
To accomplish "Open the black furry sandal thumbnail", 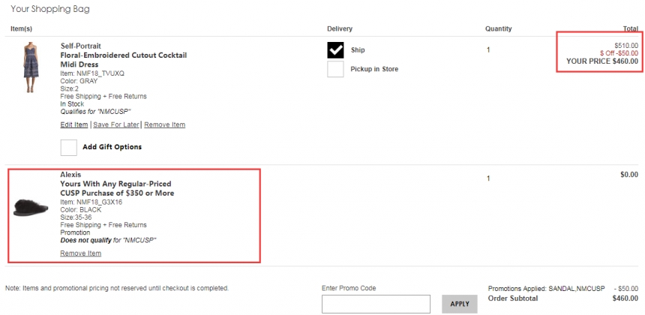I will tap(31, 208).
